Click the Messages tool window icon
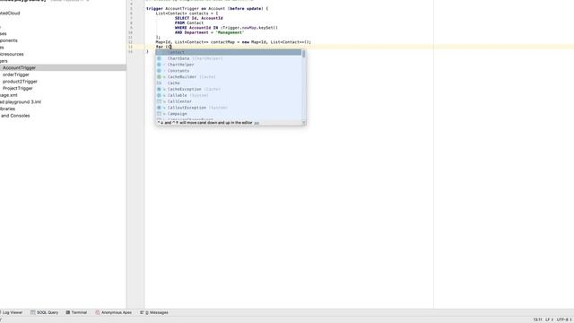Image resolution: width=574 pixels, height=323 pixels. [x=142, y=312]
